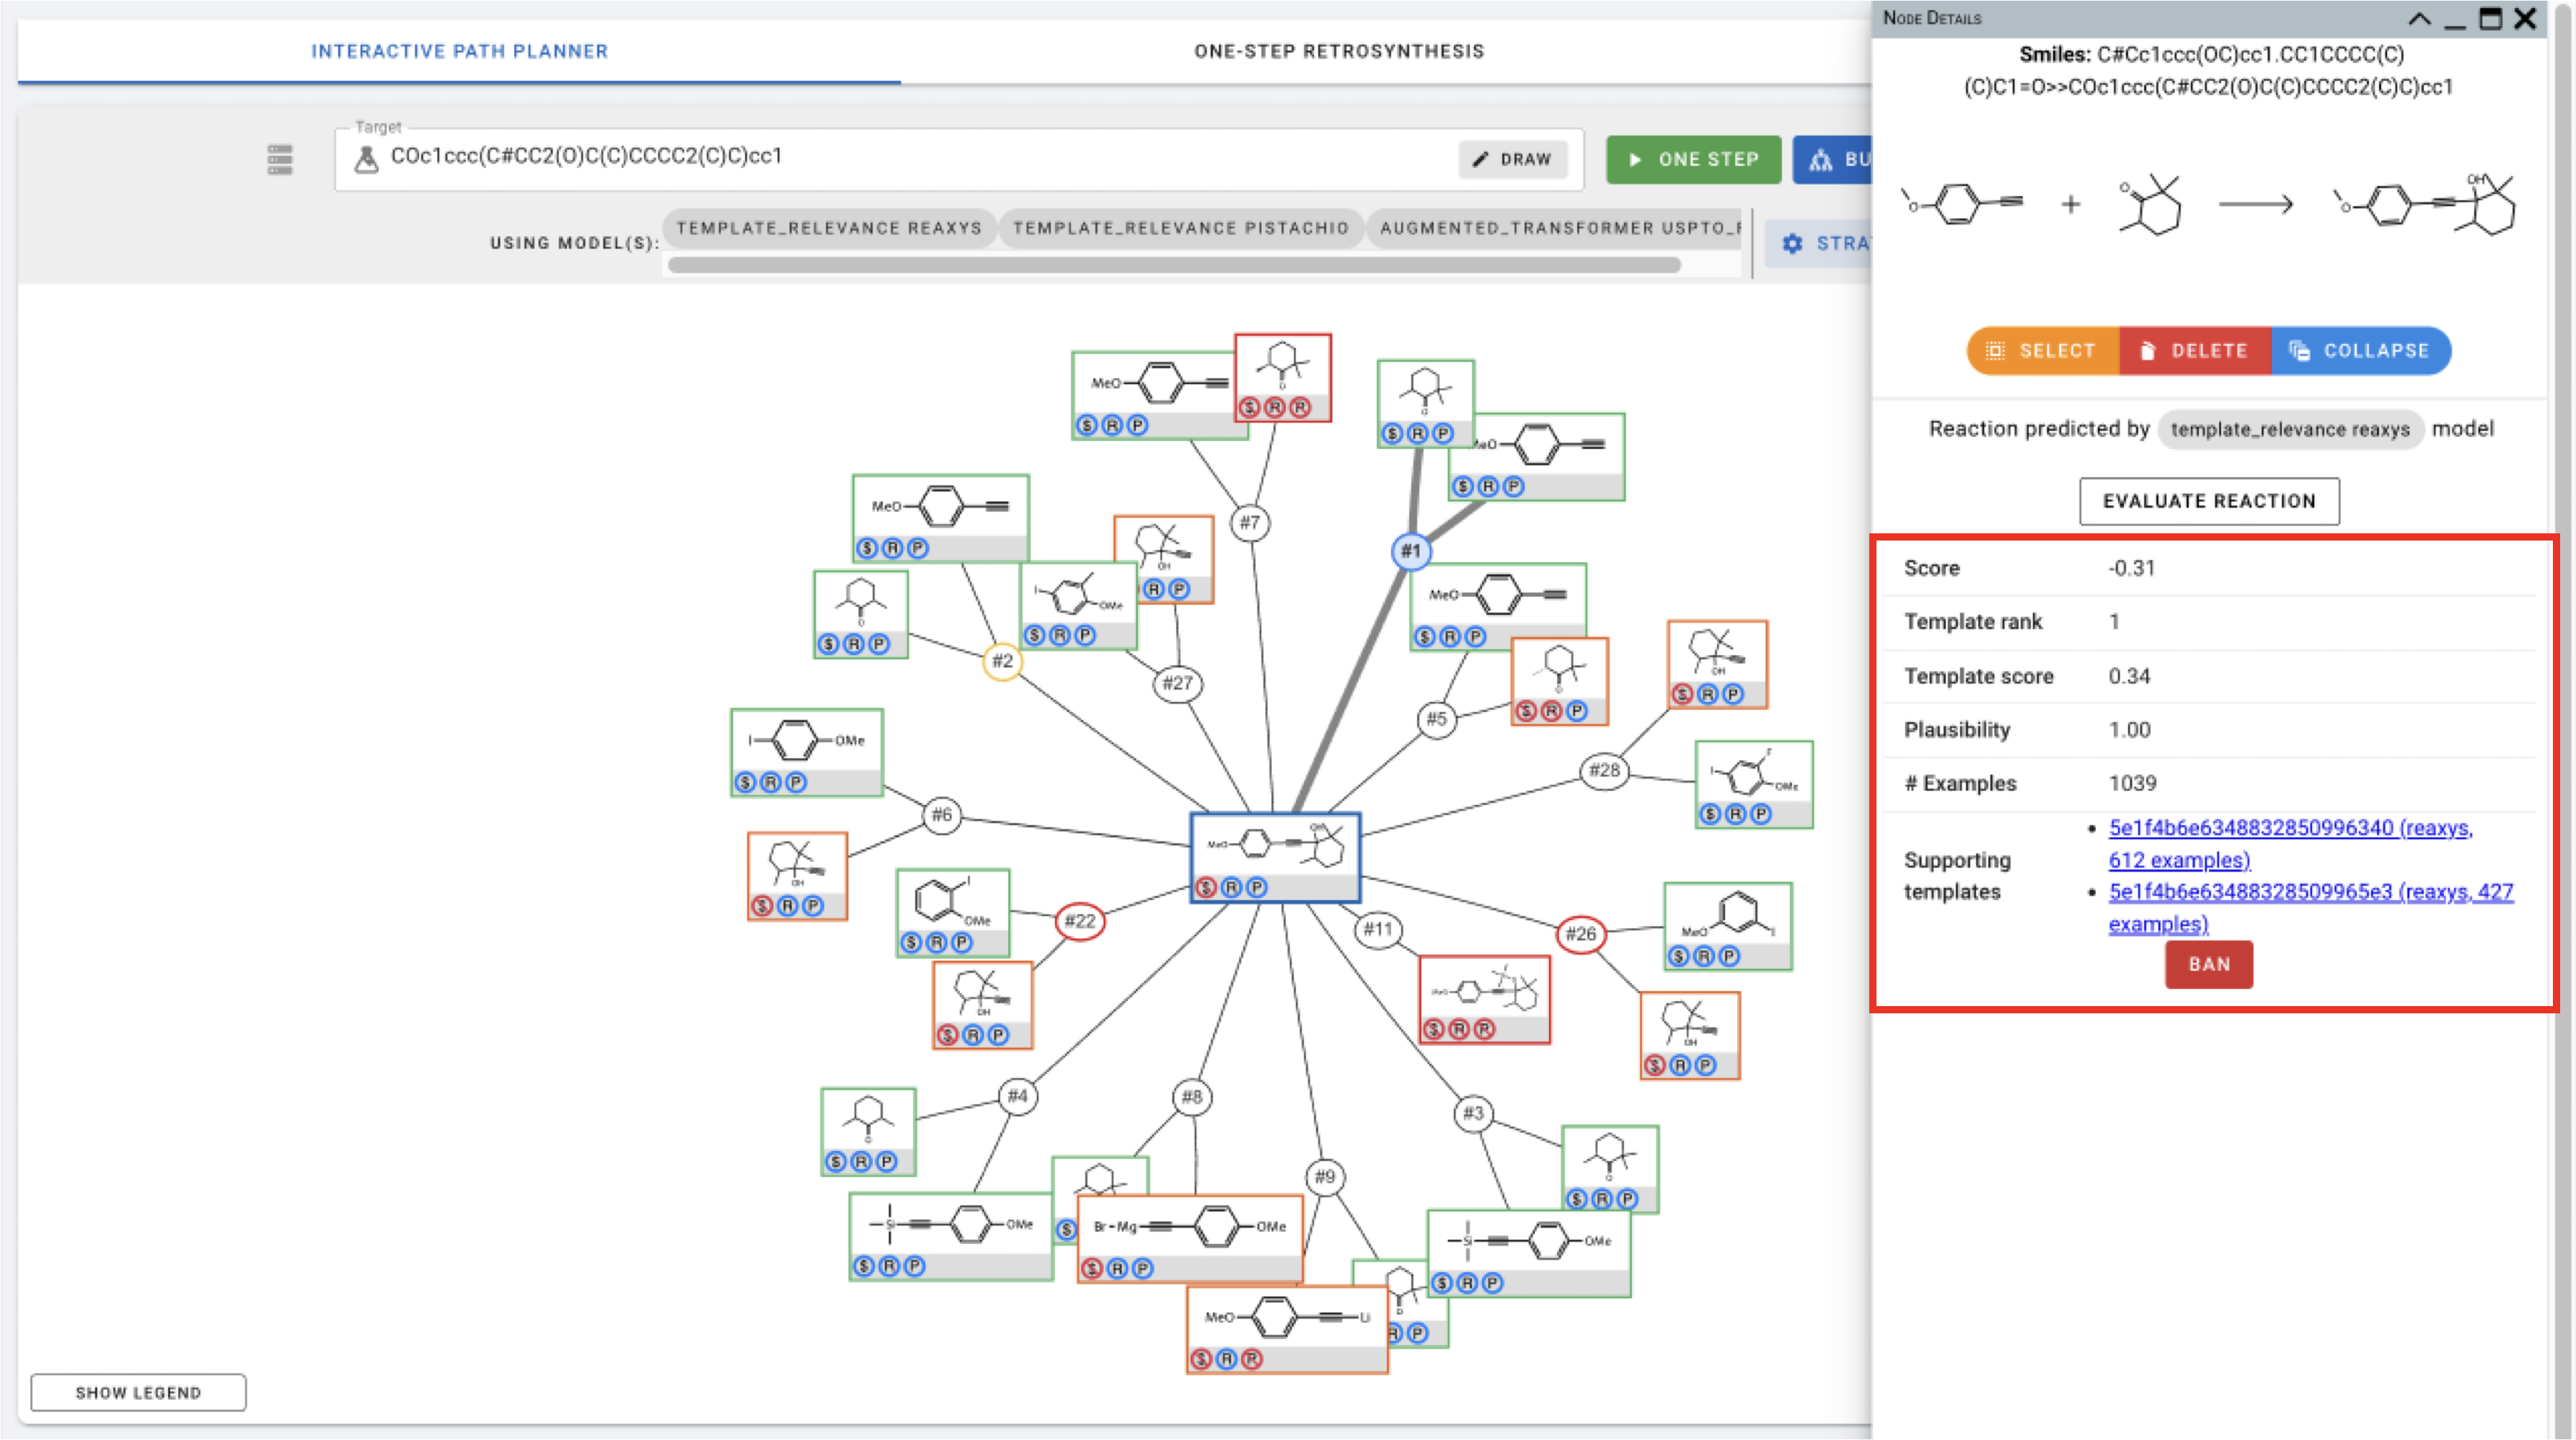Click the blue Collapse button
2576x1440 pixels.
(x=2361, y=351)
